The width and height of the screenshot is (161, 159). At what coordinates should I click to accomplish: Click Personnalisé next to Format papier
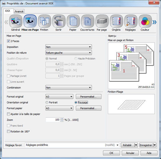pos(88,108)
